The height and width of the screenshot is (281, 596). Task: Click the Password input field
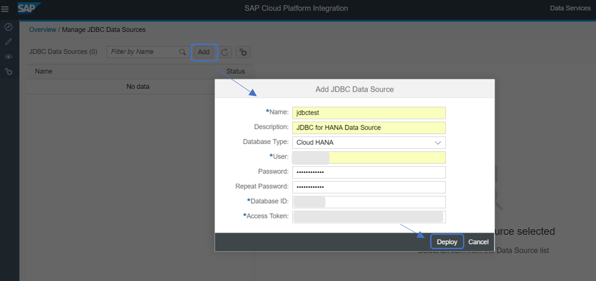369,172
